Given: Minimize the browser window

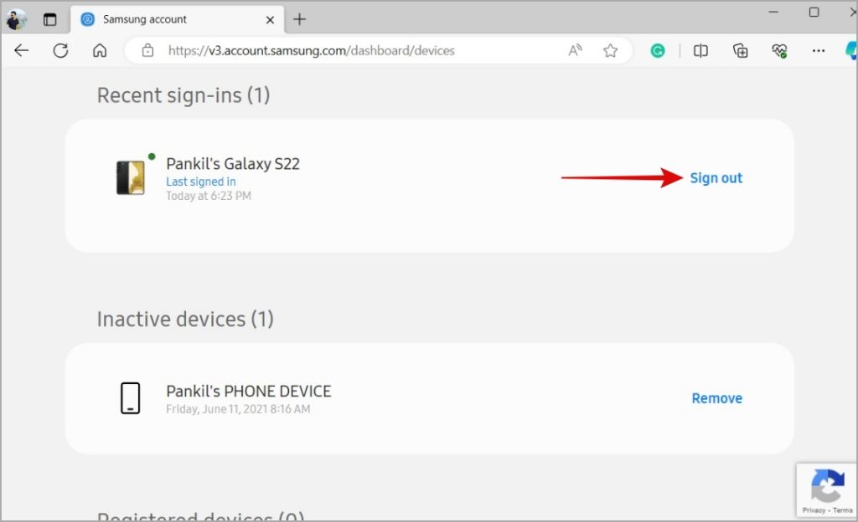Looking at the screenshot, I should (x=773, y=12).
